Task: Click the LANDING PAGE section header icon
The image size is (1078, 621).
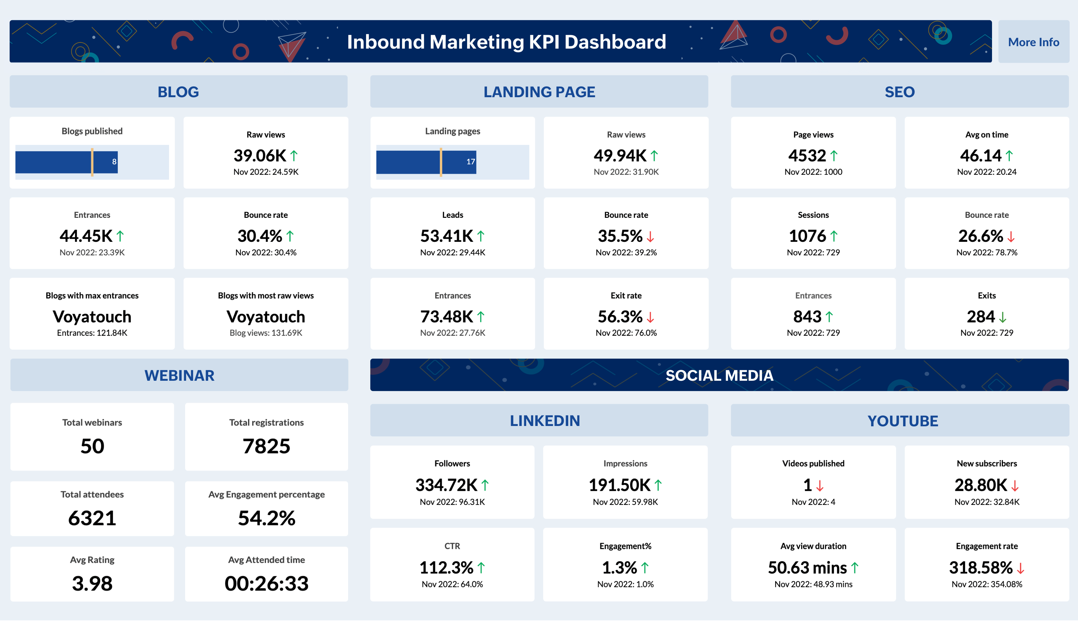Action: (539, 92)
